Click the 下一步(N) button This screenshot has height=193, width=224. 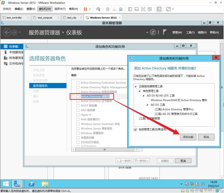tap(142, 161)
